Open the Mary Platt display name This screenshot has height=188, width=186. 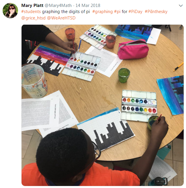pyautogui.click(x=32, y=6)
